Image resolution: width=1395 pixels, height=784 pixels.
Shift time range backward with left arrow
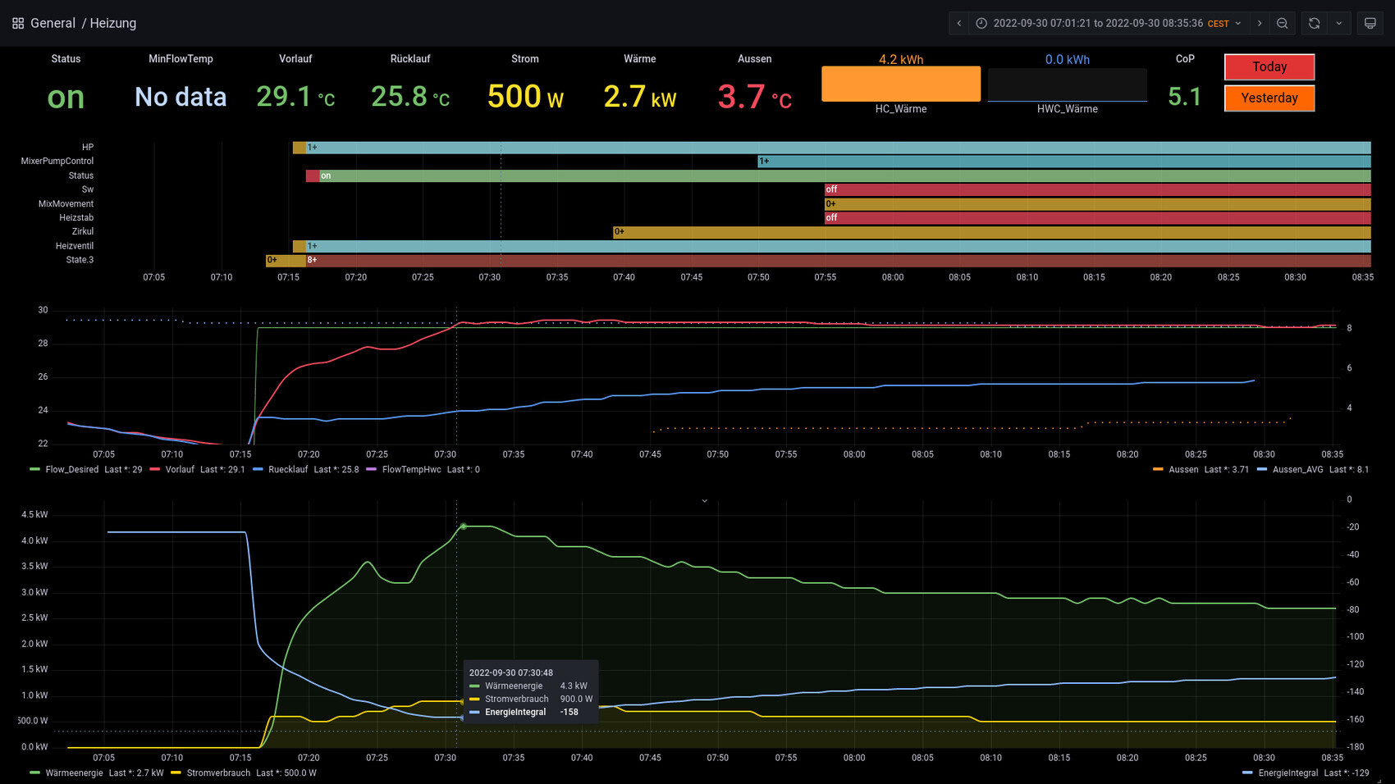tap(958, 23)
